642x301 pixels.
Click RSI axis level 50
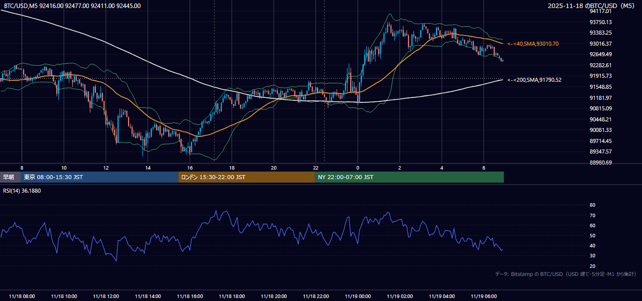pos(592,235)
